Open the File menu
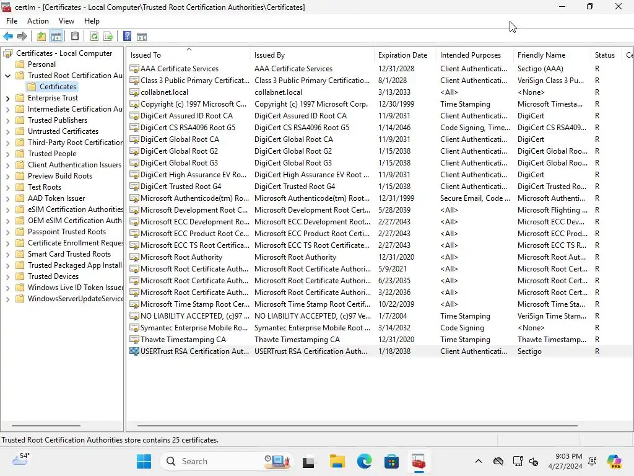This screenshot has height=476, width=634. click(x=12, y=21)
